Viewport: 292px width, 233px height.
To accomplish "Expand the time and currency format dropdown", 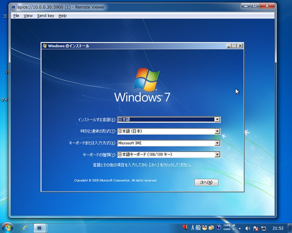I will [x=217, y=131].
